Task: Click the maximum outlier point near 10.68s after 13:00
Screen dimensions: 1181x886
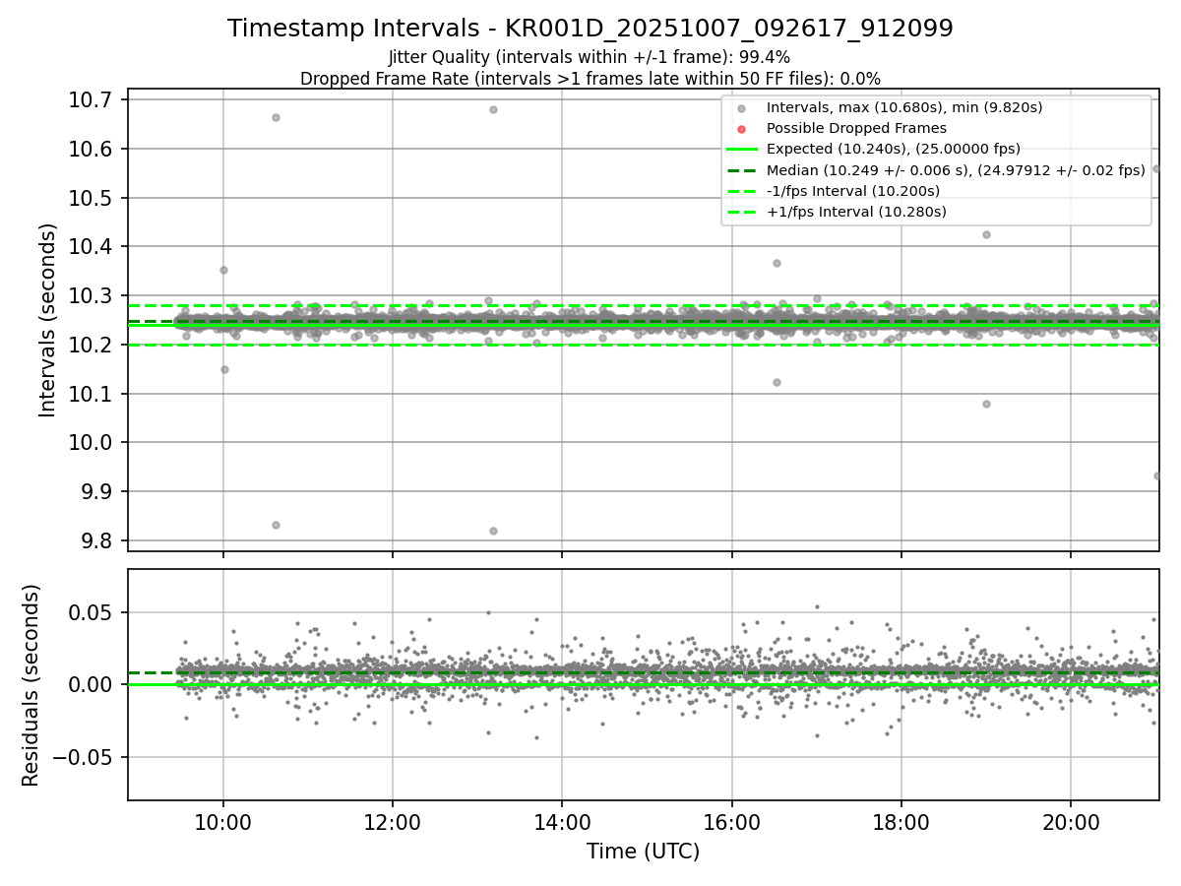Action: 493,109
